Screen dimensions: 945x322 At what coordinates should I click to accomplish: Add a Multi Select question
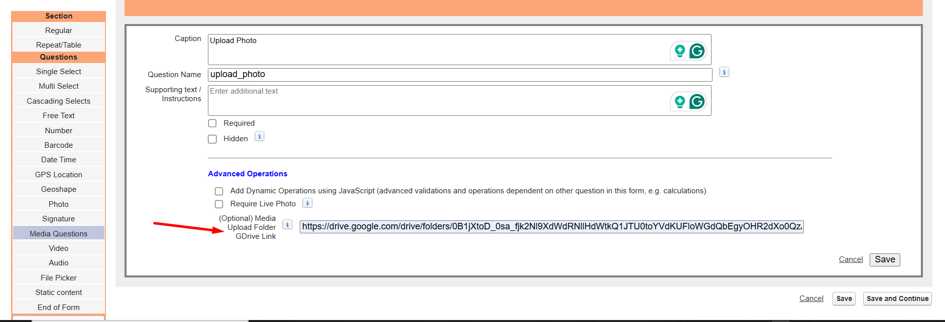(59, 86)
